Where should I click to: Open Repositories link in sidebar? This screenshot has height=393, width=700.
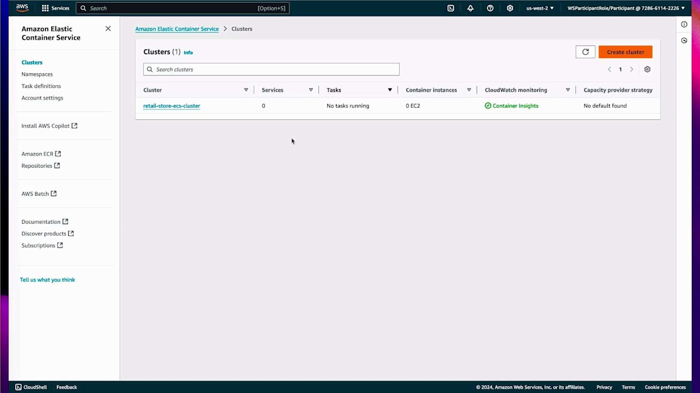point(40,166)
